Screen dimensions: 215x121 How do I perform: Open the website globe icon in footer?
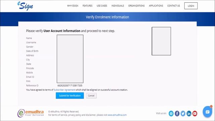(x=171, y=114)
